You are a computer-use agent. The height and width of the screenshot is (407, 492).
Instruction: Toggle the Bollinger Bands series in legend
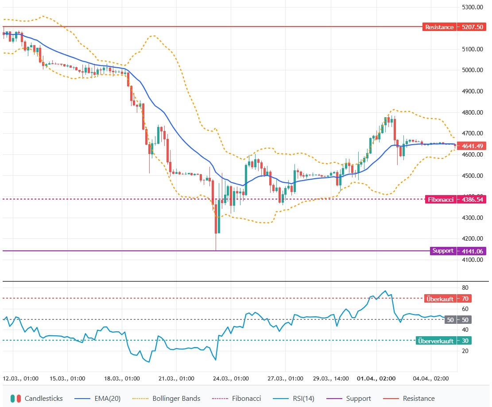(x=176, y=399)
